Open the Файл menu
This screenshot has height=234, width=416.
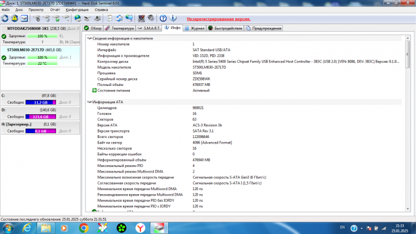click(6, 9)
